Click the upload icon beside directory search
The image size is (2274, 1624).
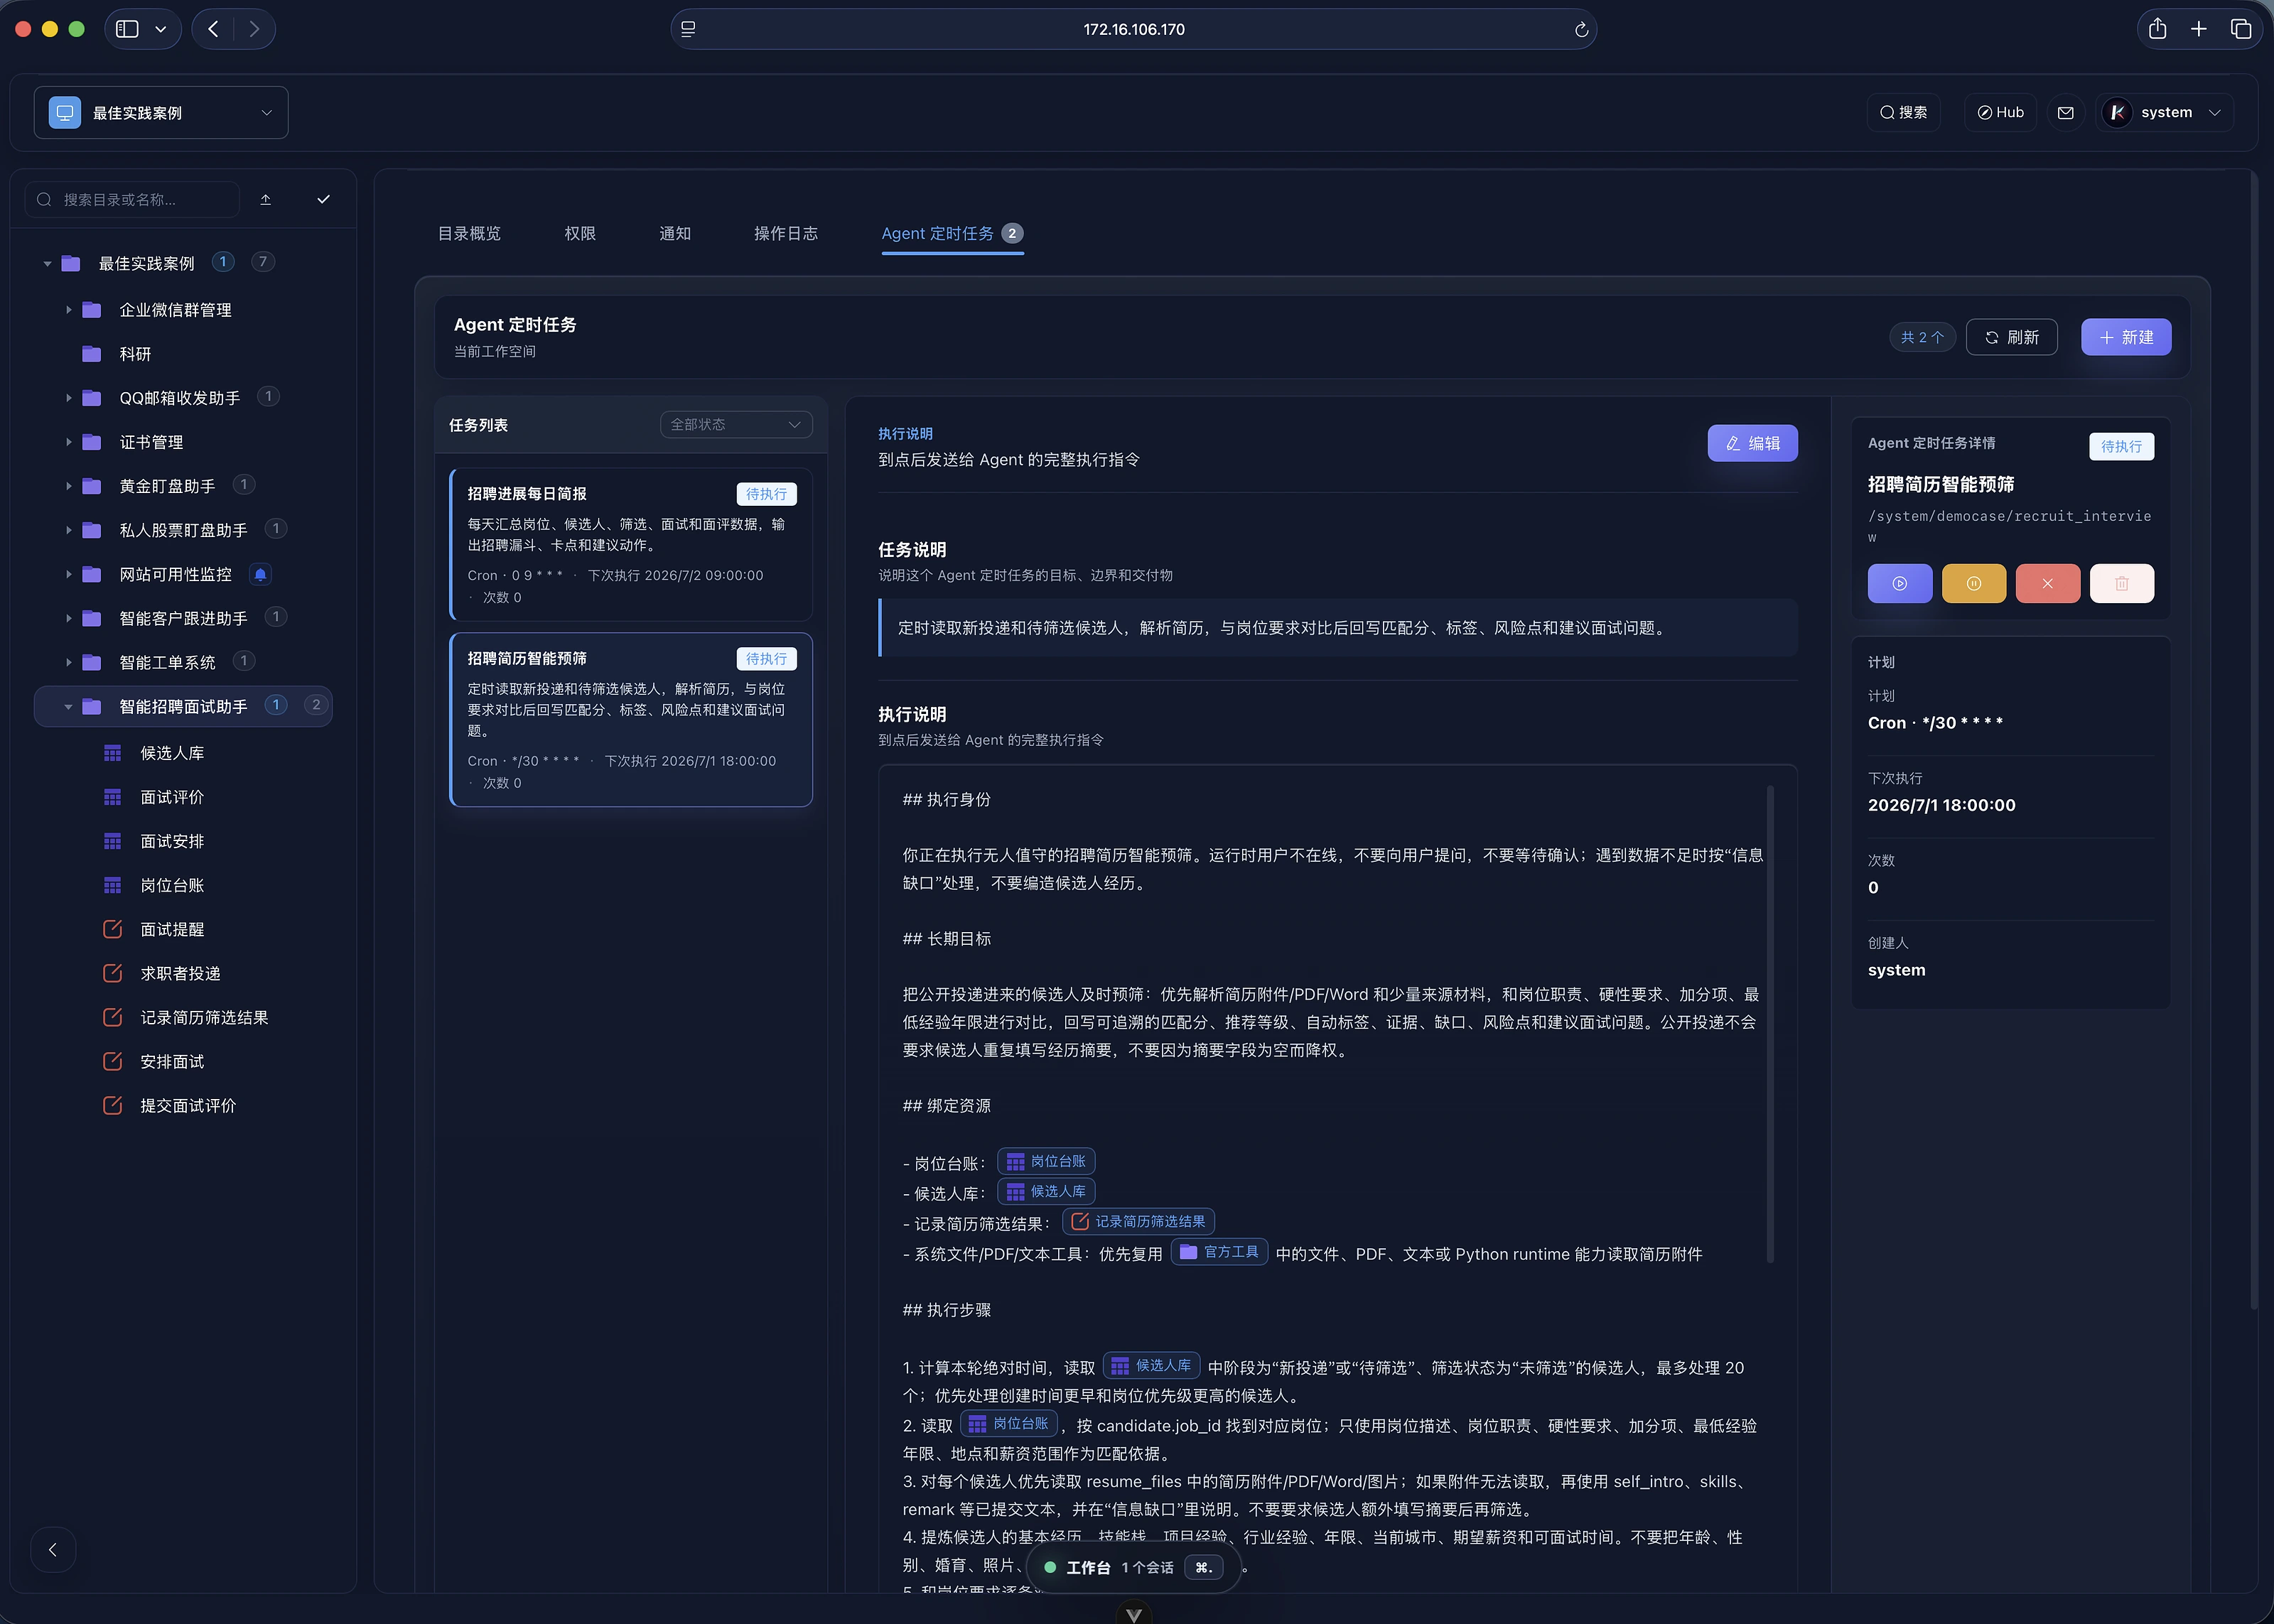265,199
